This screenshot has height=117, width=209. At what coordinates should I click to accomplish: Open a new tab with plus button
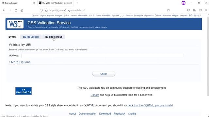(77, 3)
